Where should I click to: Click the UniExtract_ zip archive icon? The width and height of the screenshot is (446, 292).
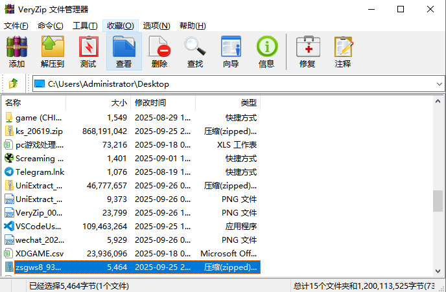9,185
